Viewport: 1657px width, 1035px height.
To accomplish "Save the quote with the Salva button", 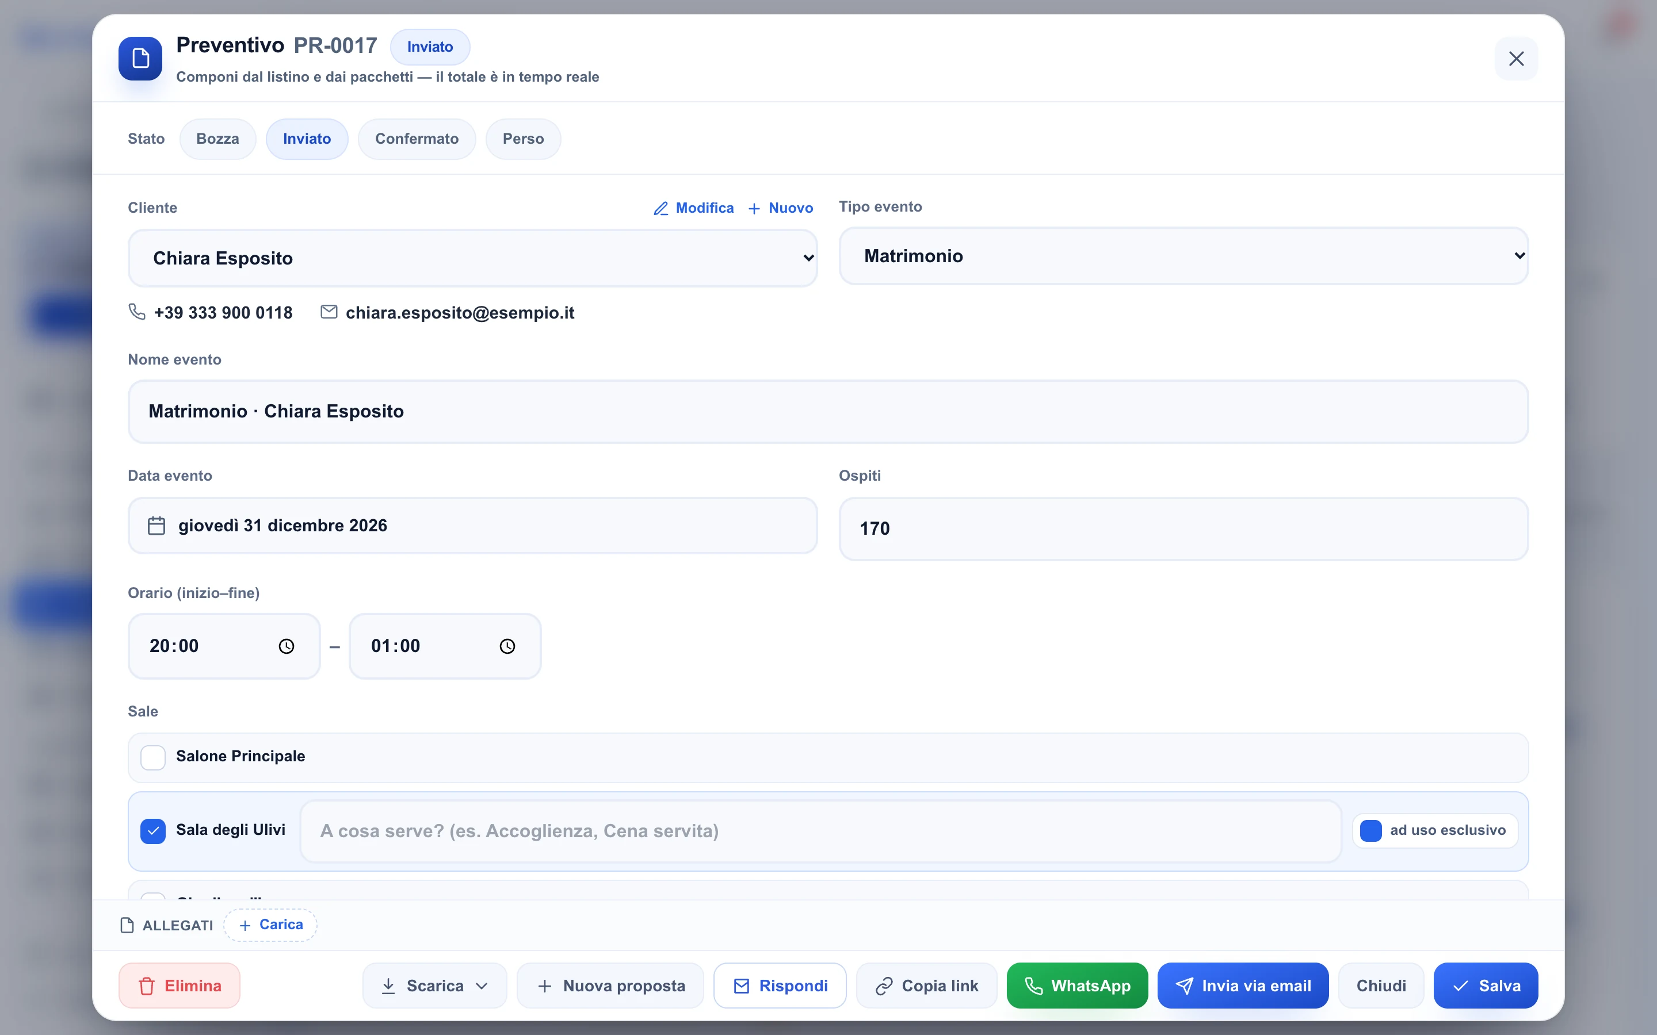I will [x=1486, y=986].
